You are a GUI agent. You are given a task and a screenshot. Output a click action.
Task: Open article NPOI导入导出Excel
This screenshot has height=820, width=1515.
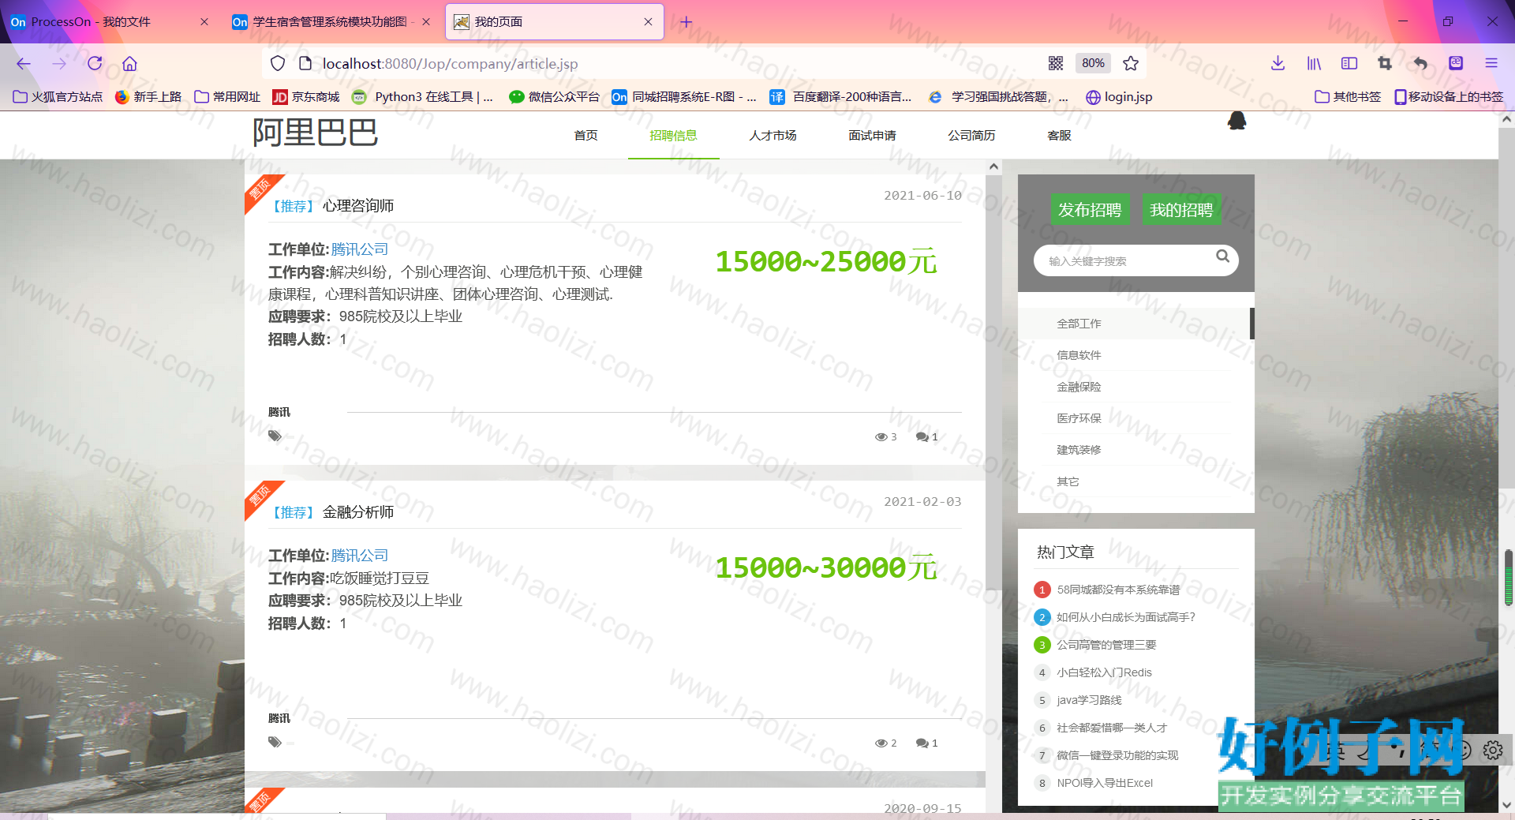pyautogui.click(x=1105, y=783)
